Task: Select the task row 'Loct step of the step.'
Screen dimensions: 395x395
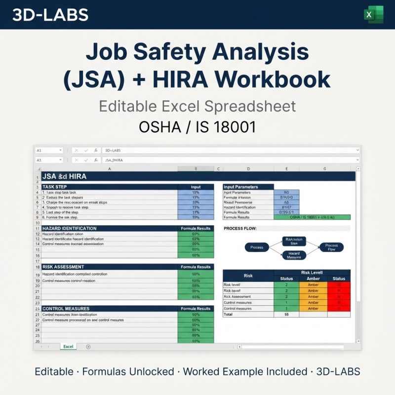Action: click(110, 212)
